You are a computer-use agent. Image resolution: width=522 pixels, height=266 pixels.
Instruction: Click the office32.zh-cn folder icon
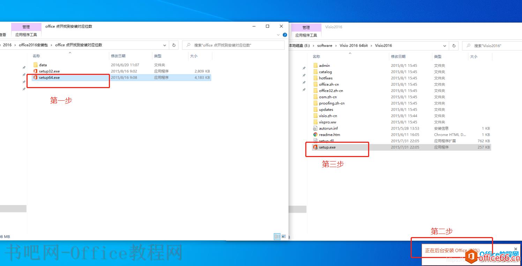click(315, 91)
